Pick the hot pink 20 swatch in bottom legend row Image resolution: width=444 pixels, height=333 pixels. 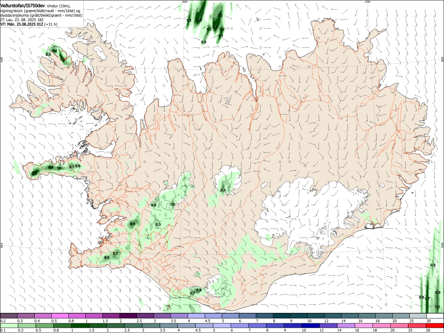pyautogui.click(x=399, y=326)
